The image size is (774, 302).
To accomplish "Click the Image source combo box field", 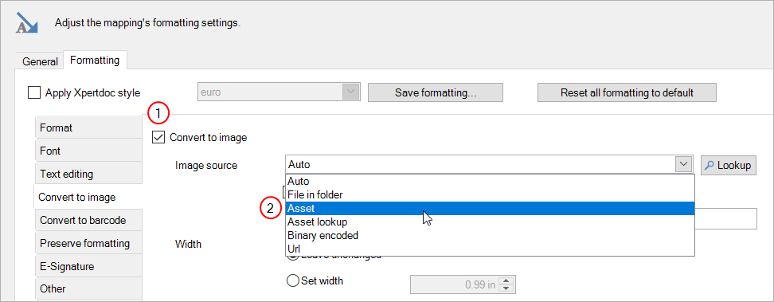I will (x=490, y=165).
